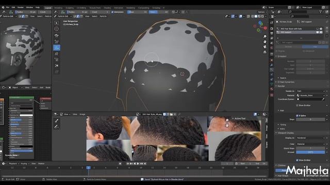330x185 pixels.
Task: Open the Options button in viewport header
Action: pyautogui.click(x=262, y=12)
